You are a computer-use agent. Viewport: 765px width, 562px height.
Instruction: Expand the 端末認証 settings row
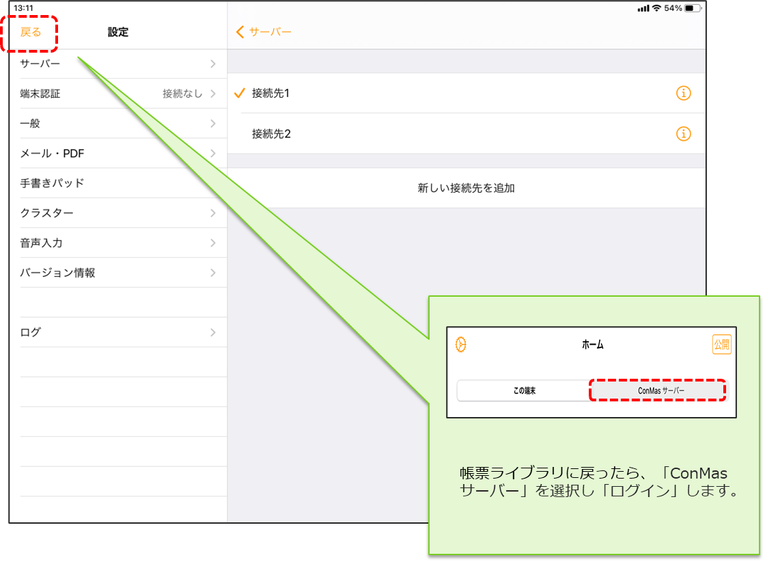(x=117, y=94)
